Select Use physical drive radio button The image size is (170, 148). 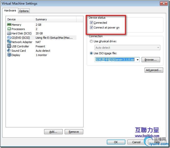pyautogui.click(x=91, y=41)
